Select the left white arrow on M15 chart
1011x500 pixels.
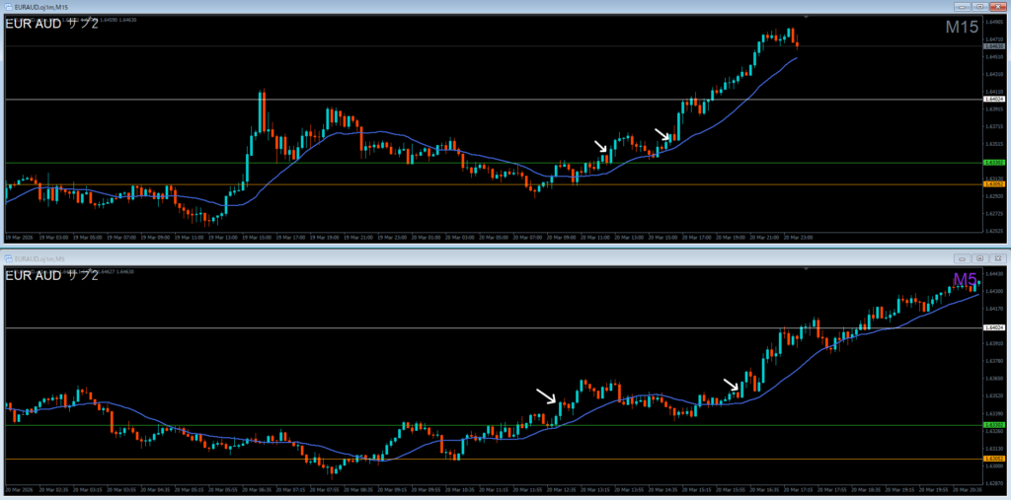[601, 146]
